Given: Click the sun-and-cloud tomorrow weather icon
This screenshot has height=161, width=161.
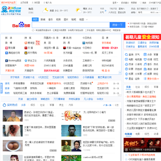Looking at the screenshot, I should click(79, 10).
